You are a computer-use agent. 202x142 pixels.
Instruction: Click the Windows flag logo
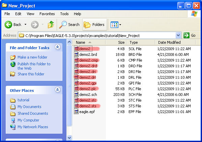194,14
